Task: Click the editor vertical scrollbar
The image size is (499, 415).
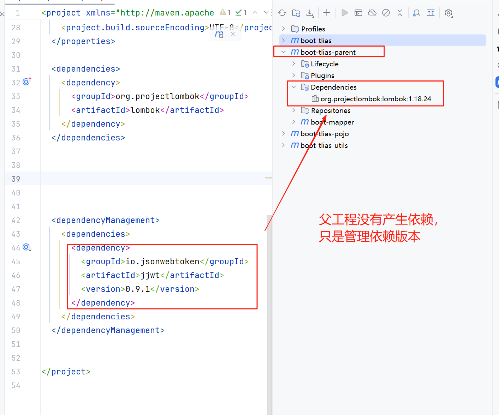Action: click(269, 314)
